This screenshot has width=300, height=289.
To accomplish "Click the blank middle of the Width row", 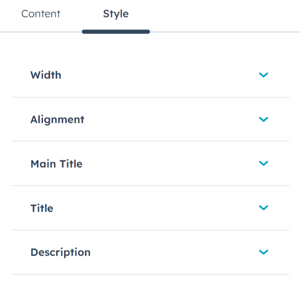I will (160, 75).
